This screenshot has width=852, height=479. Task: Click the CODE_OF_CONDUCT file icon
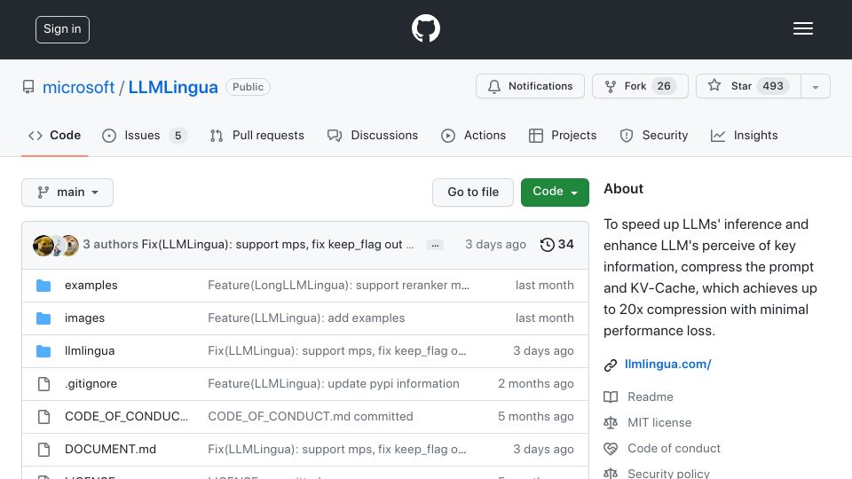point(44,417)
